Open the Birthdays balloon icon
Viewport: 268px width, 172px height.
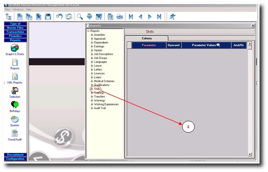pyautogui.click(x=15, y=105)
